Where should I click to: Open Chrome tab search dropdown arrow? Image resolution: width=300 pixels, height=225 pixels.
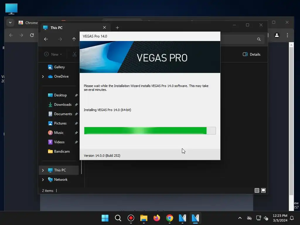[10, 23]
